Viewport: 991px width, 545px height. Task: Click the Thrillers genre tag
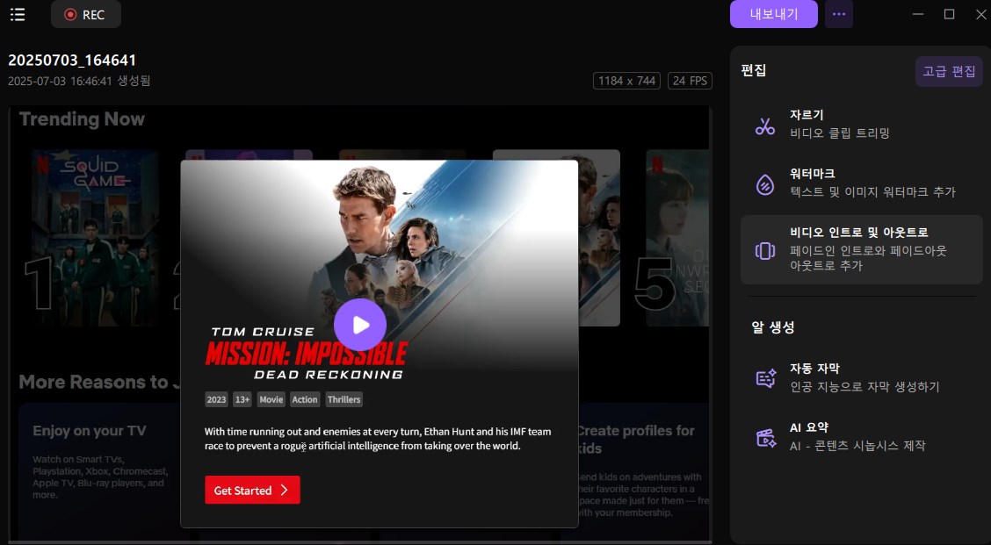[344, 399]
